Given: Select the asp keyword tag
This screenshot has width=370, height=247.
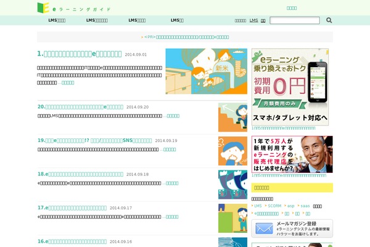Looking at the screenshot, I should (290, 206).
